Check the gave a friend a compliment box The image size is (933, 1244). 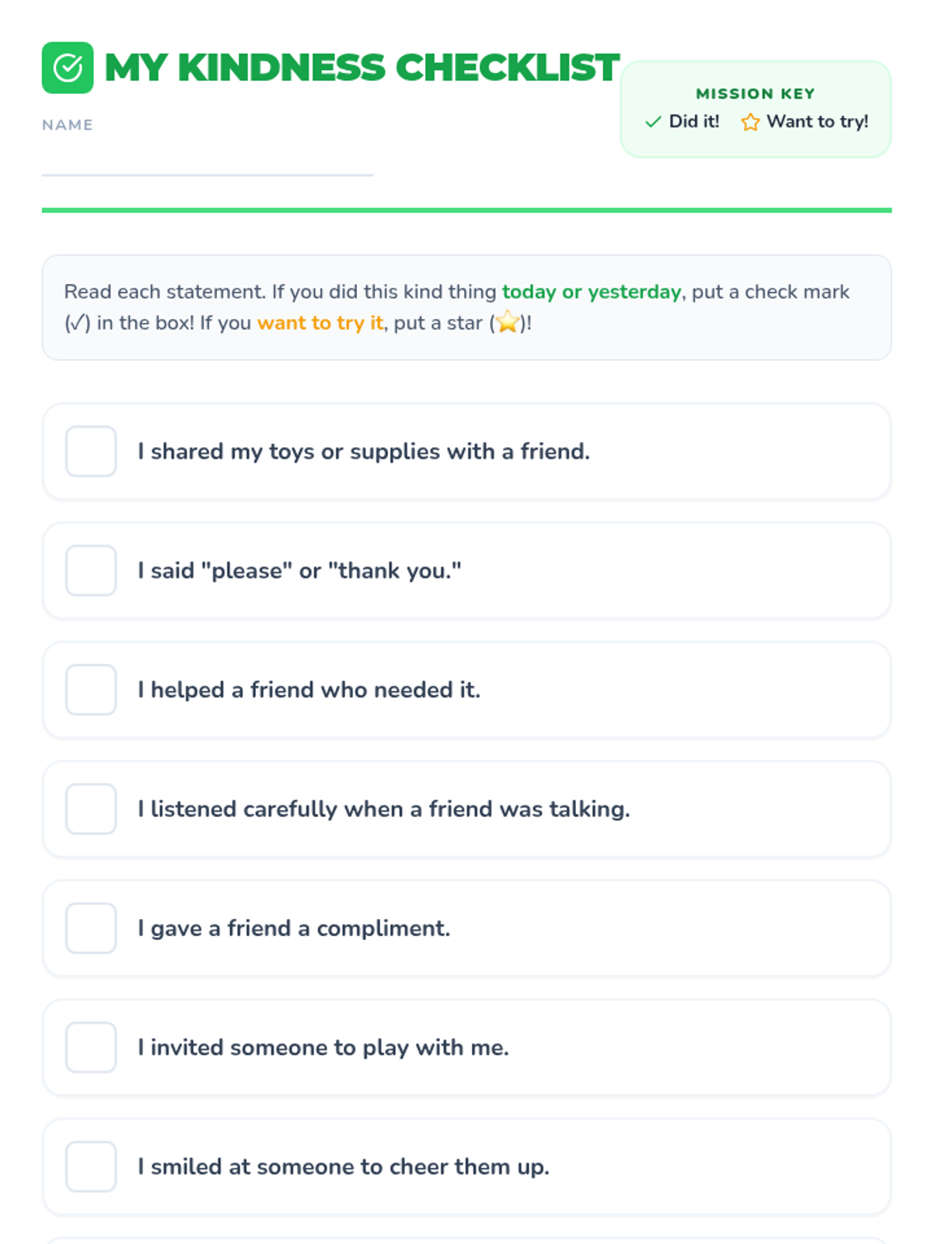tap(91, 928)
